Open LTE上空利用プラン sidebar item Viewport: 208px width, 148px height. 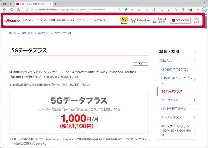pos(176,109)
